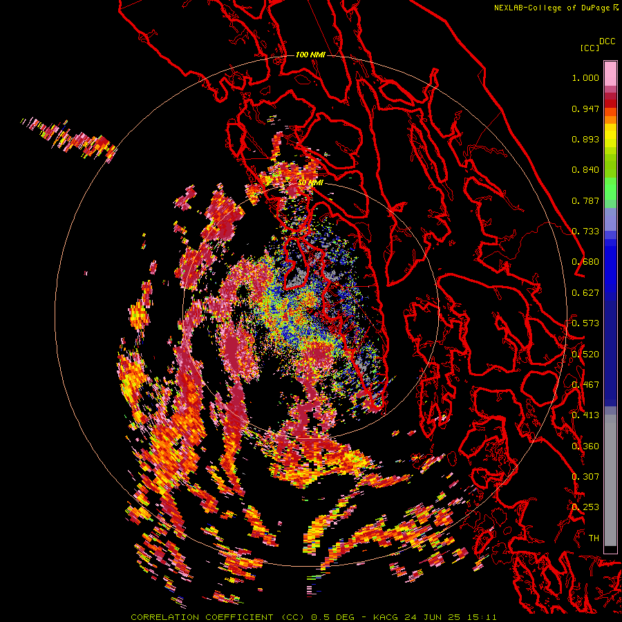
Task: Click the 24 JUN 25 date in the caption
Action: (432, 617)
